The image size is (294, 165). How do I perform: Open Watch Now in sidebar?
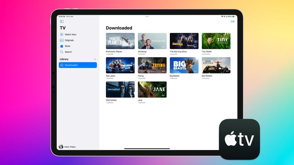[x=71, y=34]
